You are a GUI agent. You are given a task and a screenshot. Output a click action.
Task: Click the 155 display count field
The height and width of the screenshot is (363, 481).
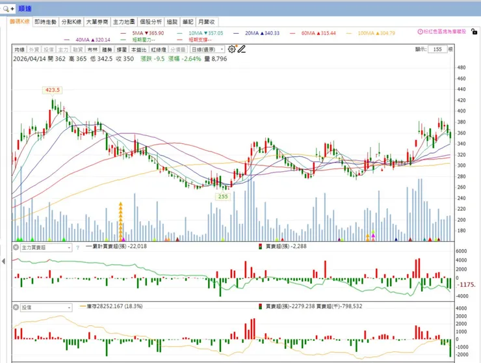[437, 49]
